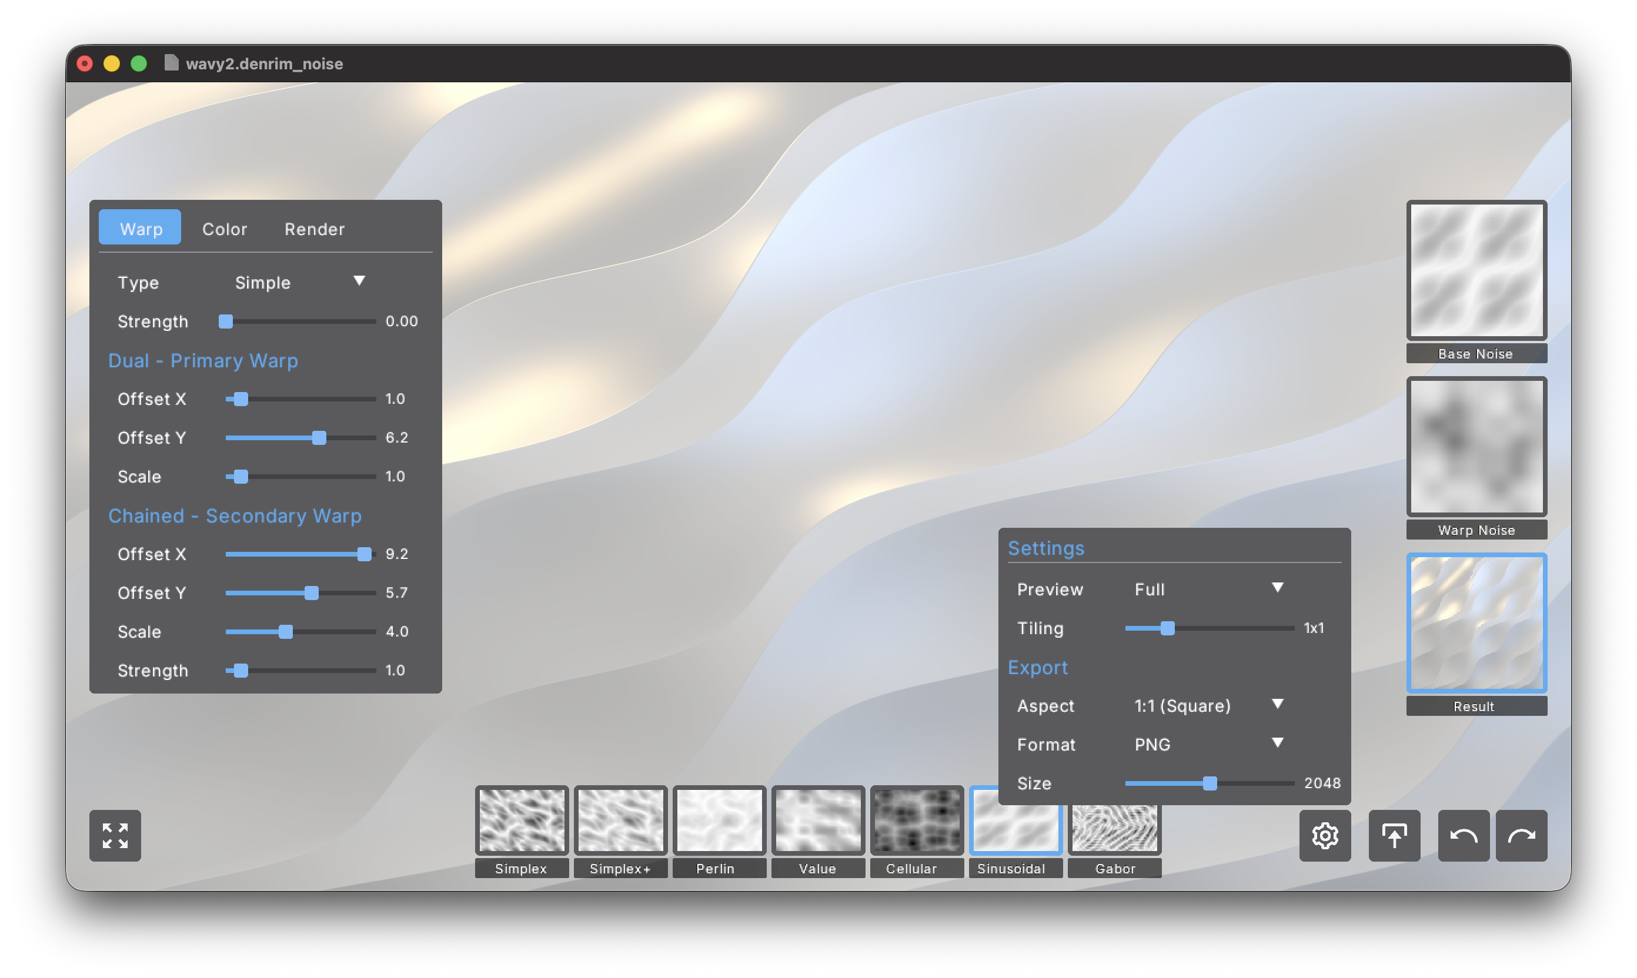
Task: Undo the last change
Action: point(1463,836)
